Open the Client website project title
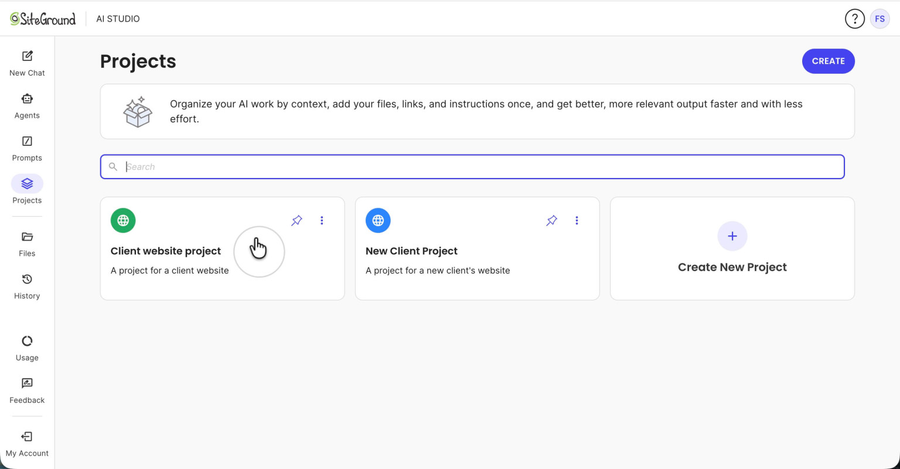The width and height of the screenshot is (900, 469). coord(166,251)
